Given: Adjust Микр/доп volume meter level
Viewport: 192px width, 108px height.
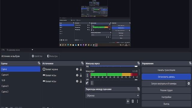Looking at the screenshot, I should click(114, 75).
